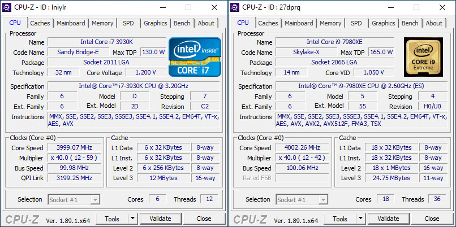Screen dimensions: 456x227
Task: Click the Intel Core i9 Extreme logo badge
Action: tap(423, 57)
